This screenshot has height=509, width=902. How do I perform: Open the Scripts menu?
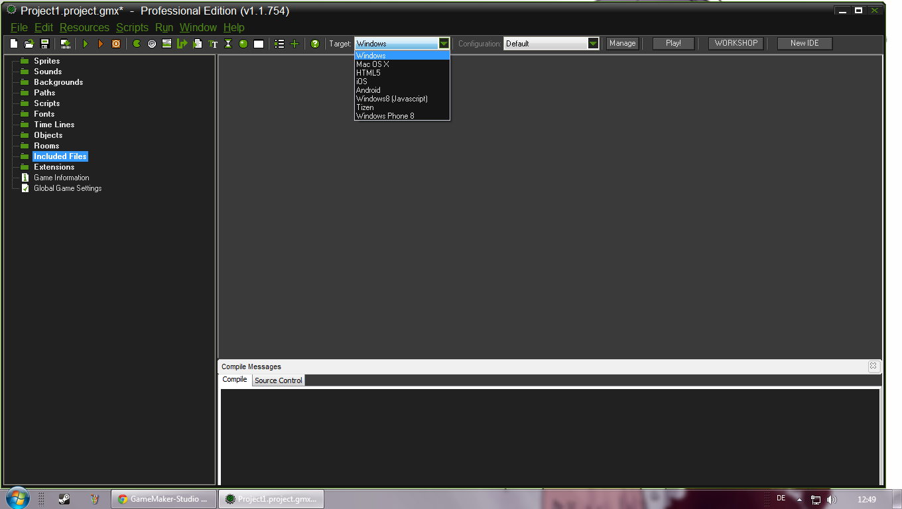132,27
